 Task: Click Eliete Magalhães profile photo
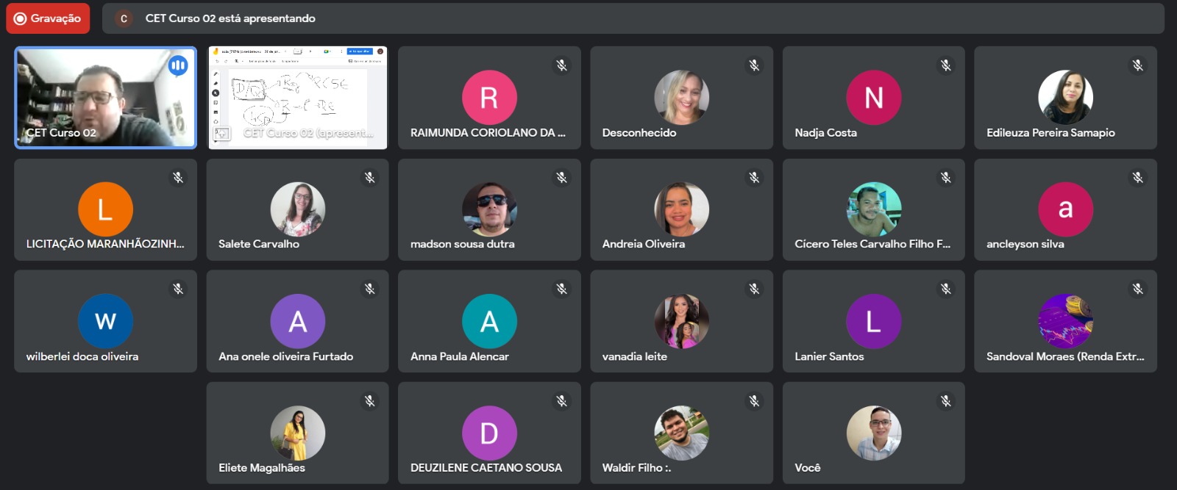[x=298, y=433]
